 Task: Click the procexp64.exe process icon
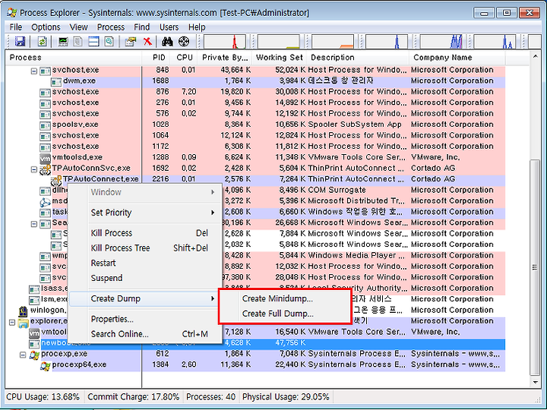point(46,365)
